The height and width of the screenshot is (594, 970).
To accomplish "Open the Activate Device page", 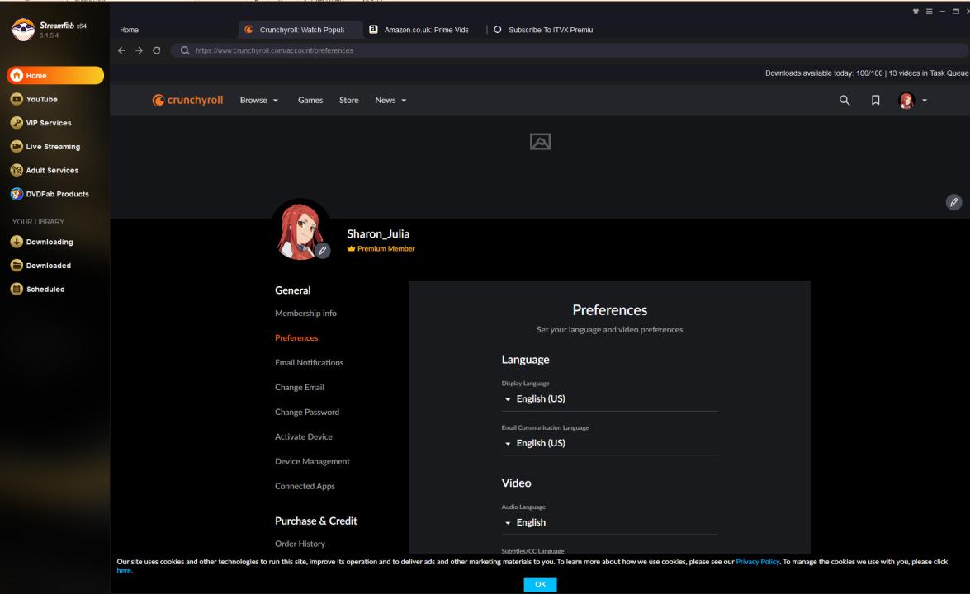I will tap(304, 437).
